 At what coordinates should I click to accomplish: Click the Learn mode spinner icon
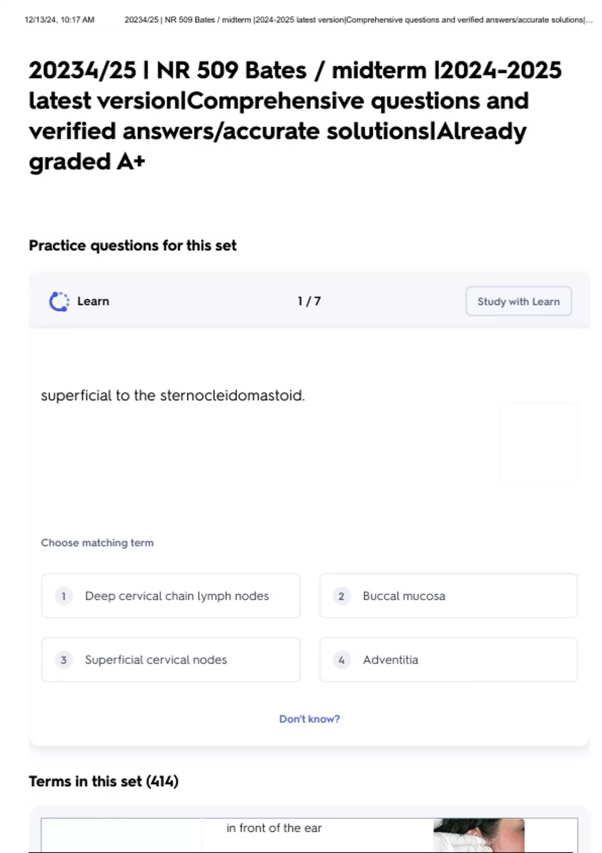point(59,302)
